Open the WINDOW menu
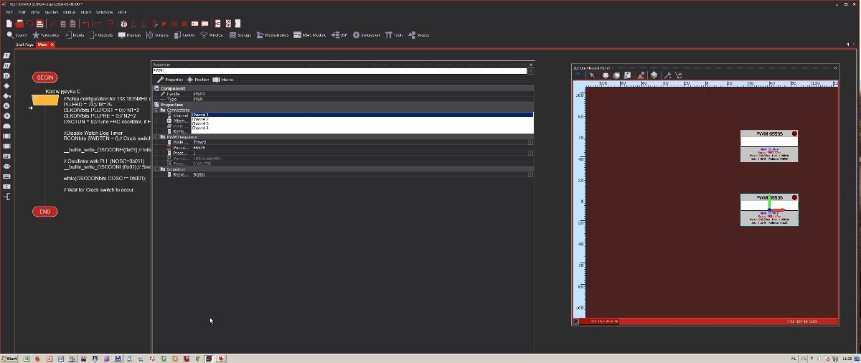This screenshot has height=363, width=861. (104, 13)
